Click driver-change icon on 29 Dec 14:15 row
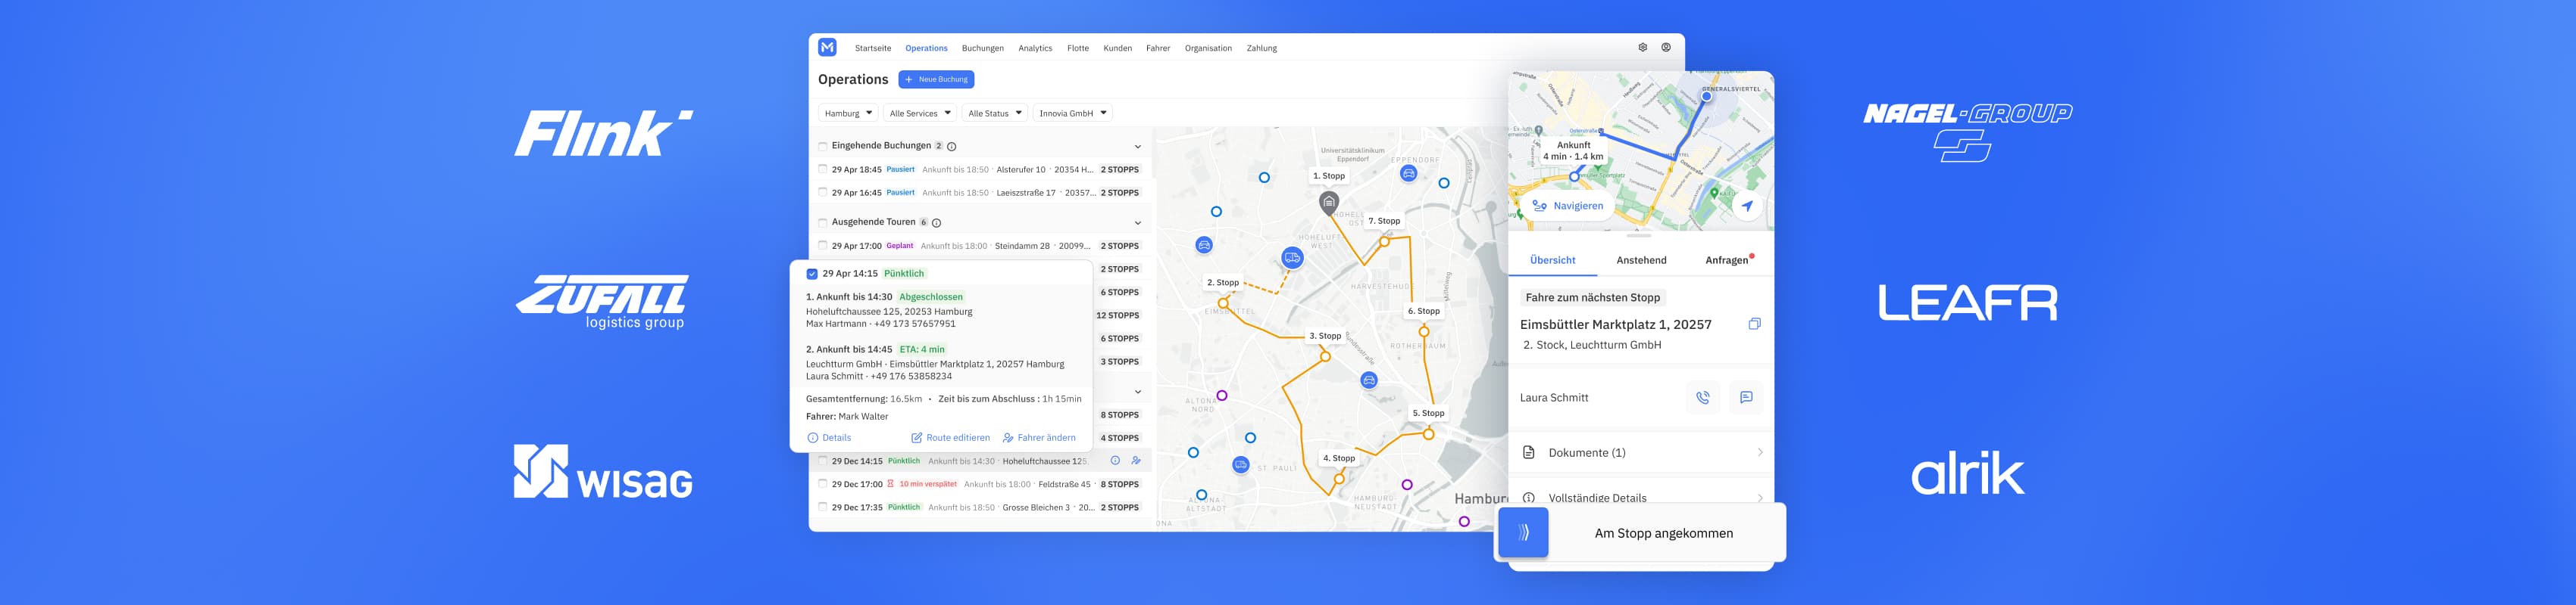 click(1136, 461)
